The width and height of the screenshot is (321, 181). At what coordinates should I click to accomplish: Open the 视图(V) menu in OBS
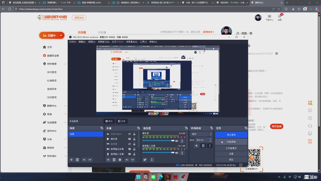(91, 42)
